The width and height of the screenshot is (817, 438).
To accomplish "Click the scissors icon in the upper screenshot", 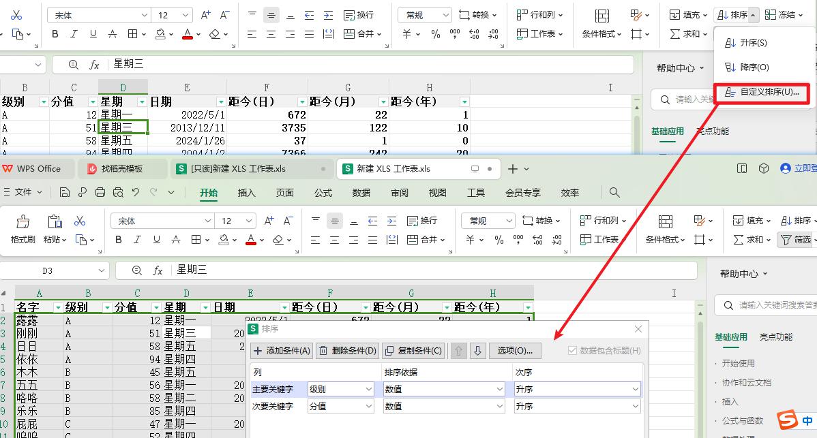I will click(x=16, y=15).
